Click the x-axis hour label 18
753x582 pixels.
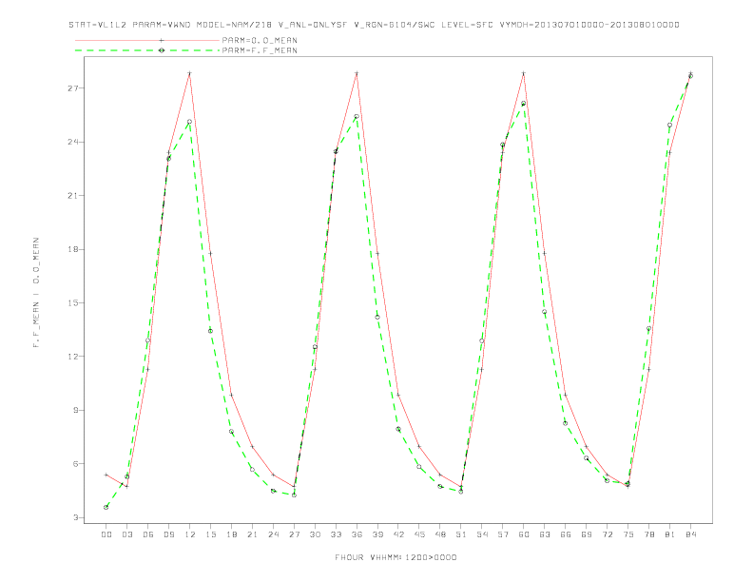click(231, 534)
